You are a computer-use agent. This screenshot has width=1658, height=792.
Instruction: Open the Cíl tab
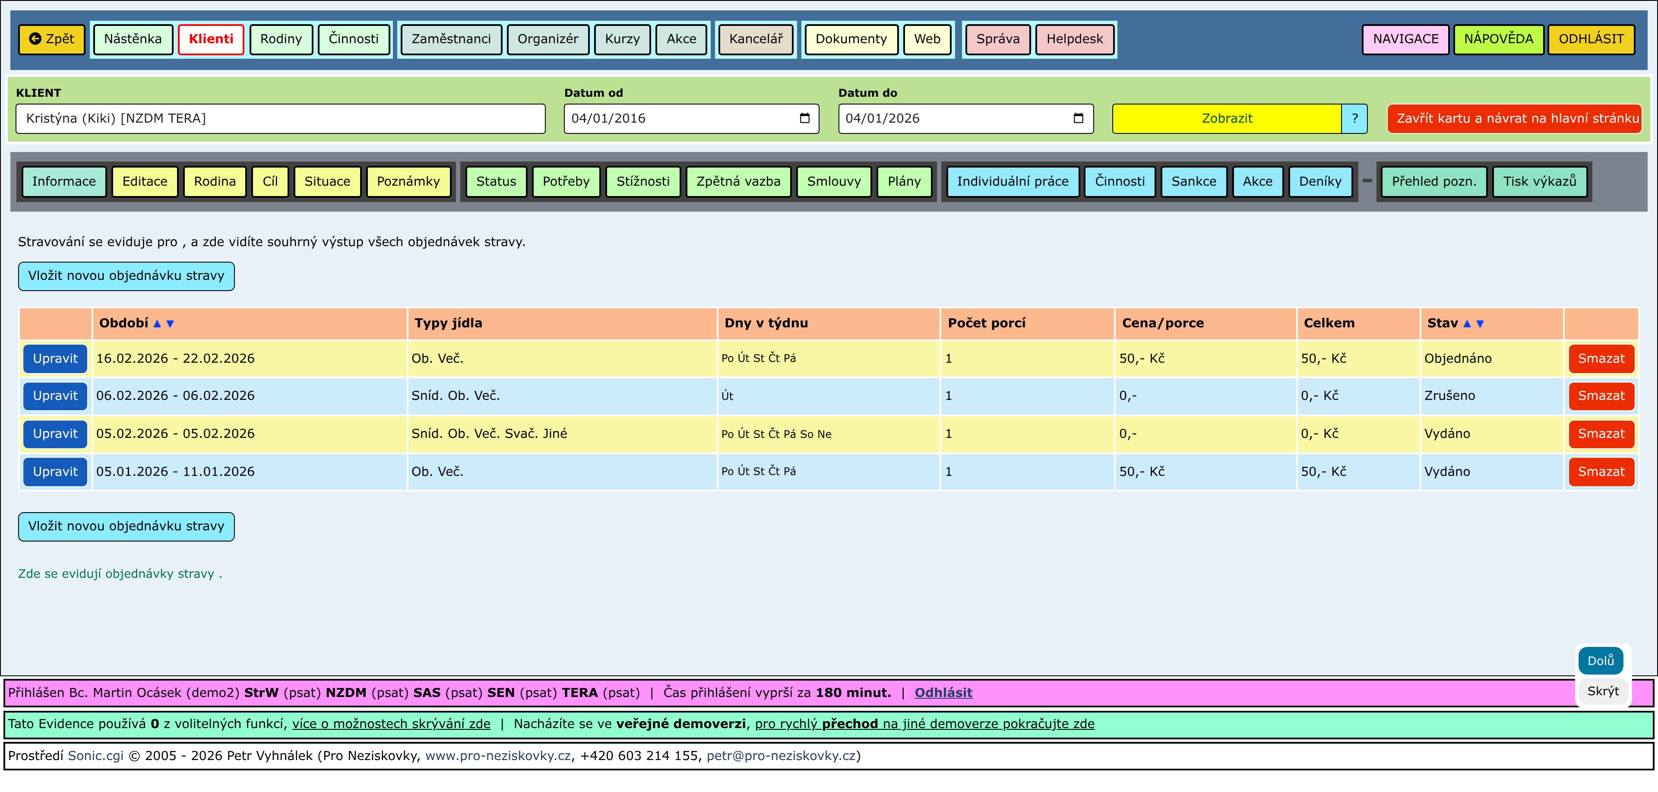(270, 181)
